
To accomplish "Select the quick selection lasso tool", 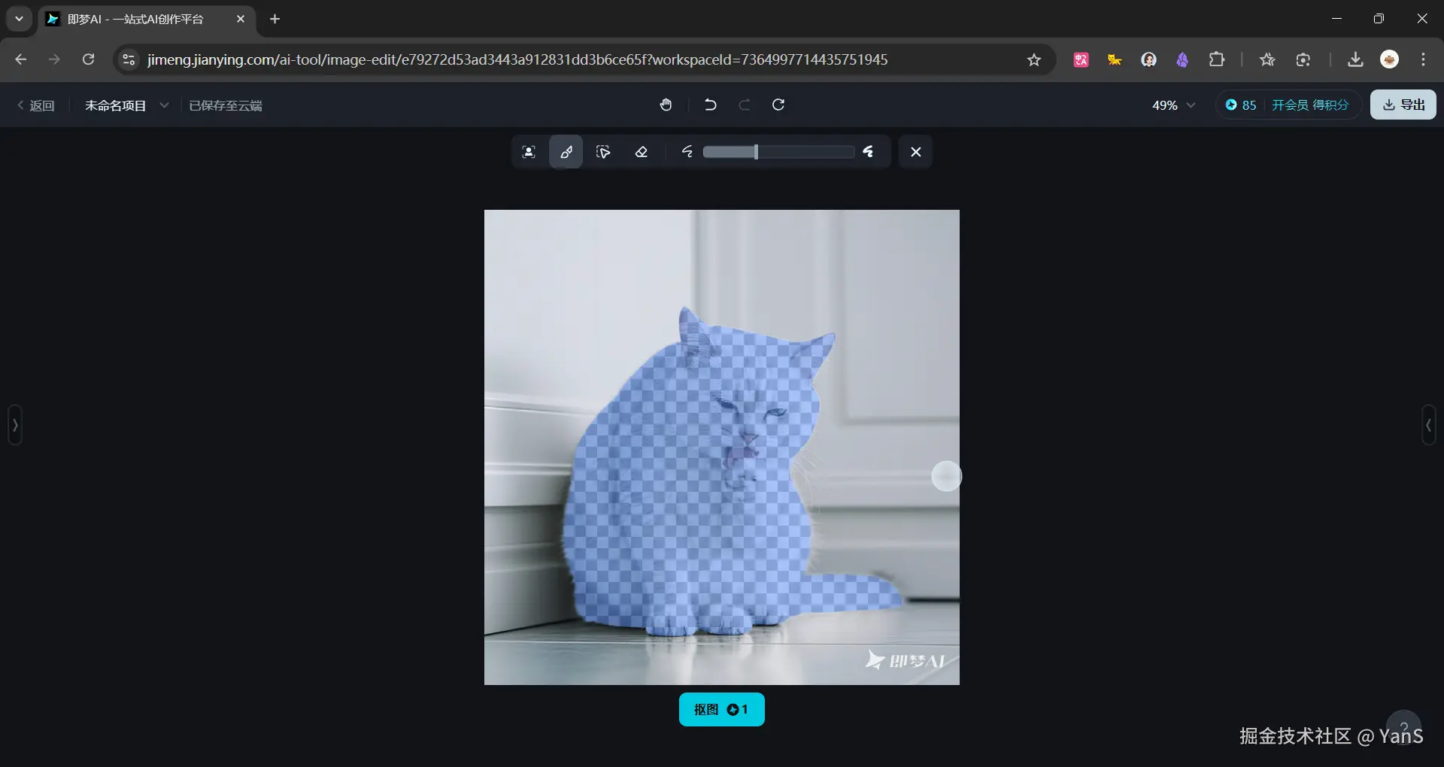I will point(603,152).
